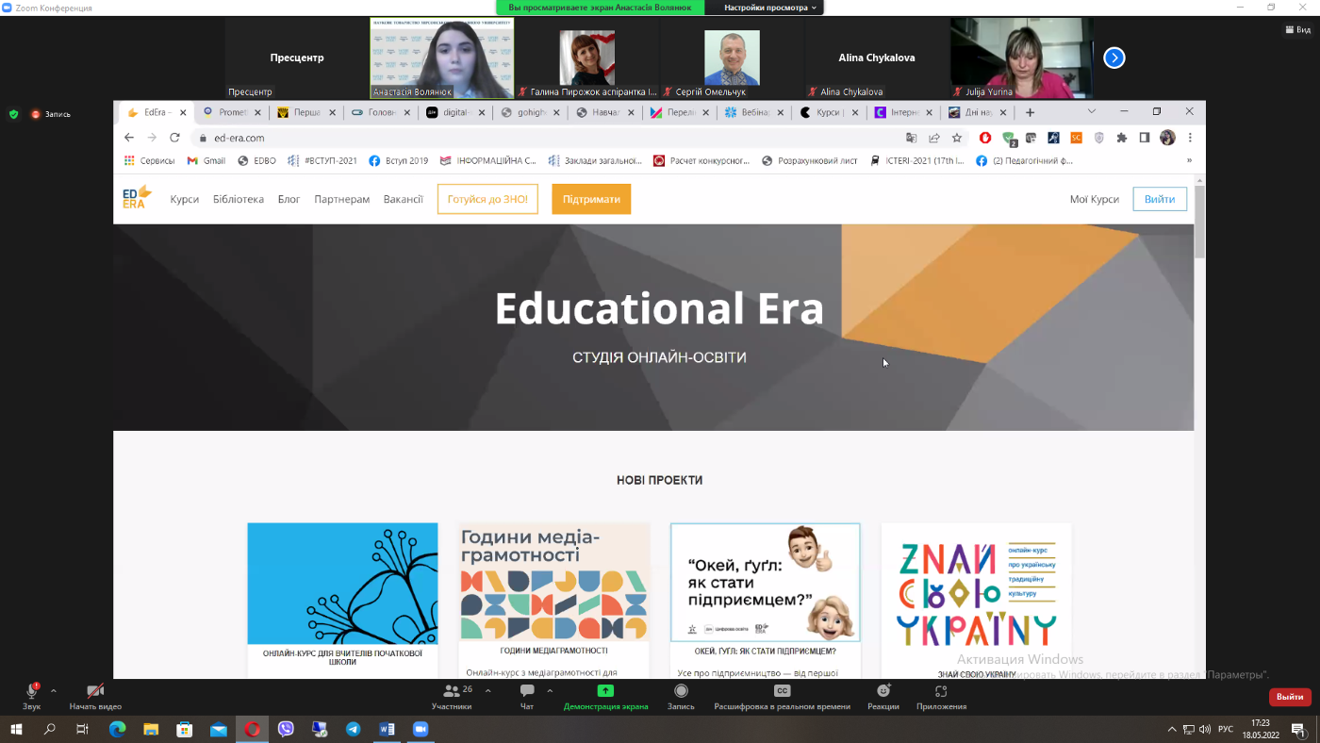Click Демонстрация экрана share screen button

coord(605,696)
